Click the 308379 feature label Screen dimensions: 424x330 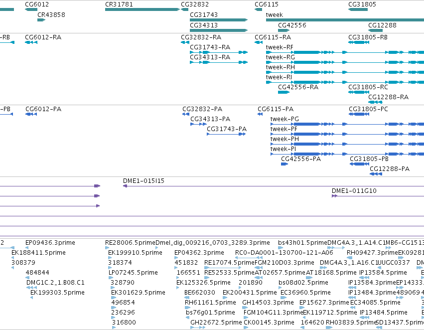23,263
